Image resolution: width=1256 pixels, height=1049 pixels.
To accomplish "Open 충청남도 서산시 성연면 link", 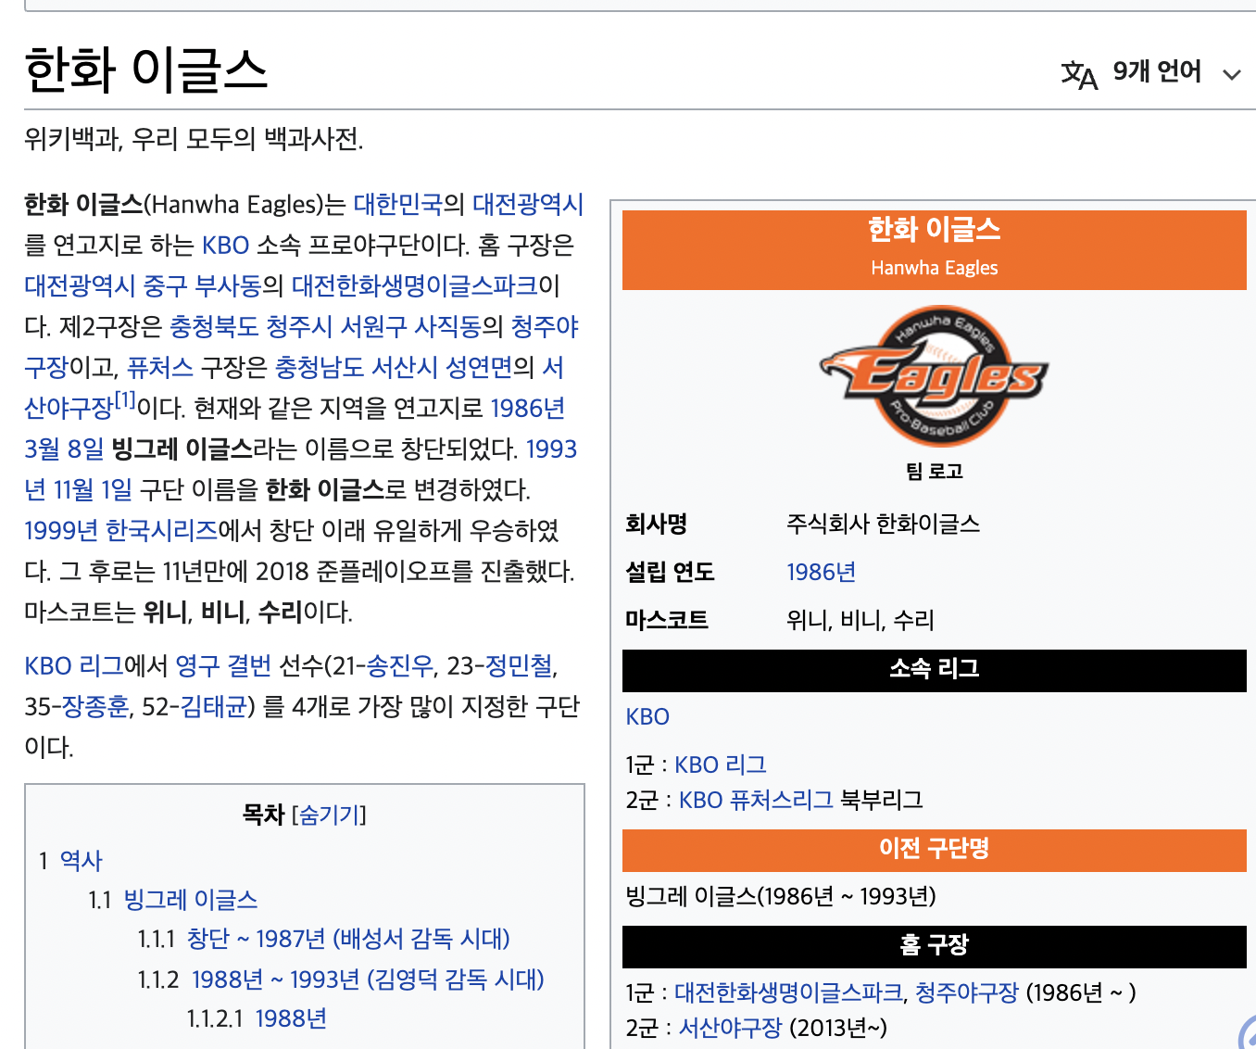I will (394, 367).
